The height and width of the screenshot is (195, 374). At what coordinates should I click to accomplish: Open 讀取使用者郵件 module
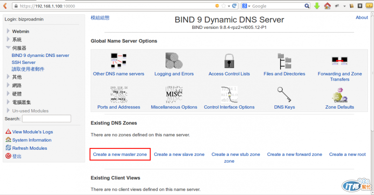(28, 69)
